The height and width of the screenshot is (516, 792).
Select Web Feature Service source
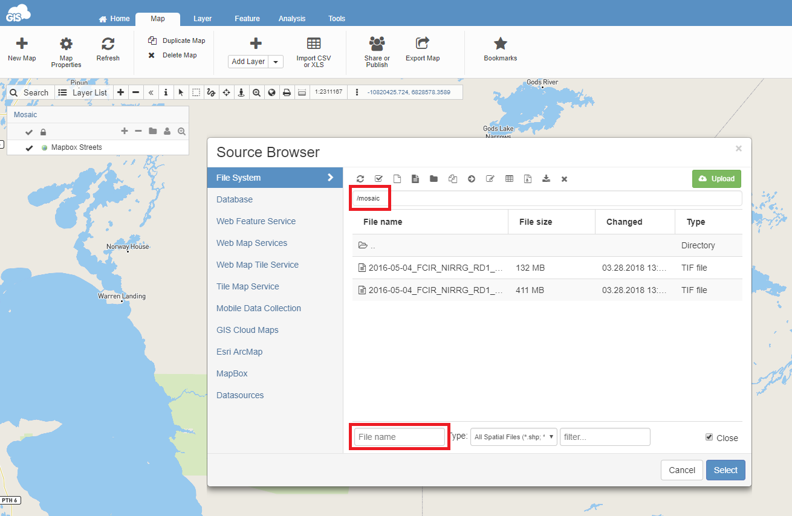(256, 221)
